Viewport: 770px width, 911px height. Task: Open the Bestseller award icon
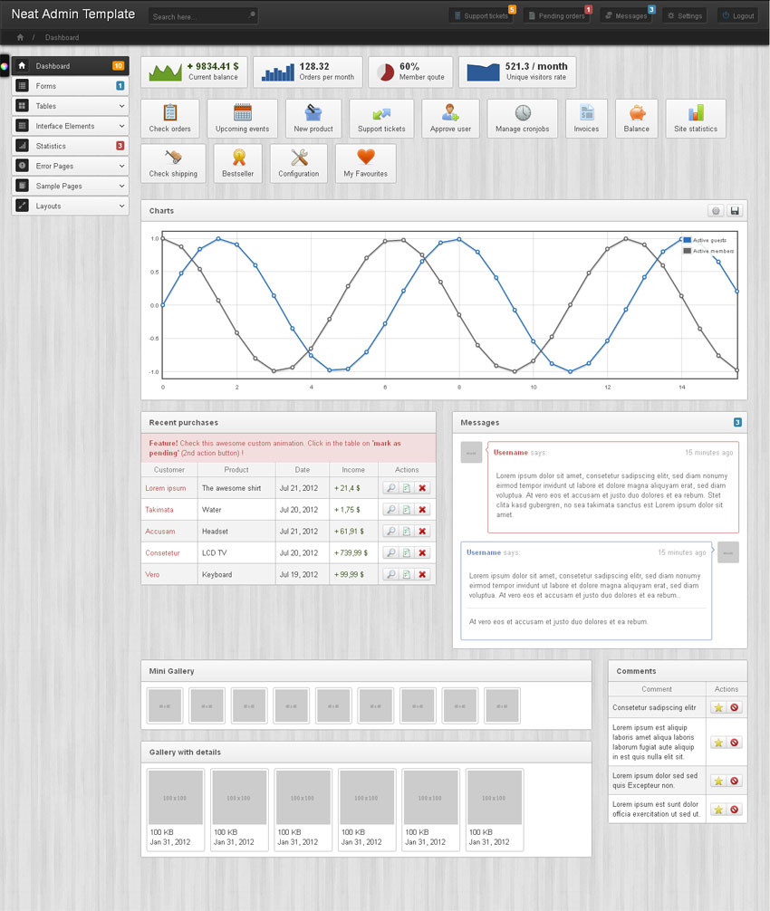239,158
